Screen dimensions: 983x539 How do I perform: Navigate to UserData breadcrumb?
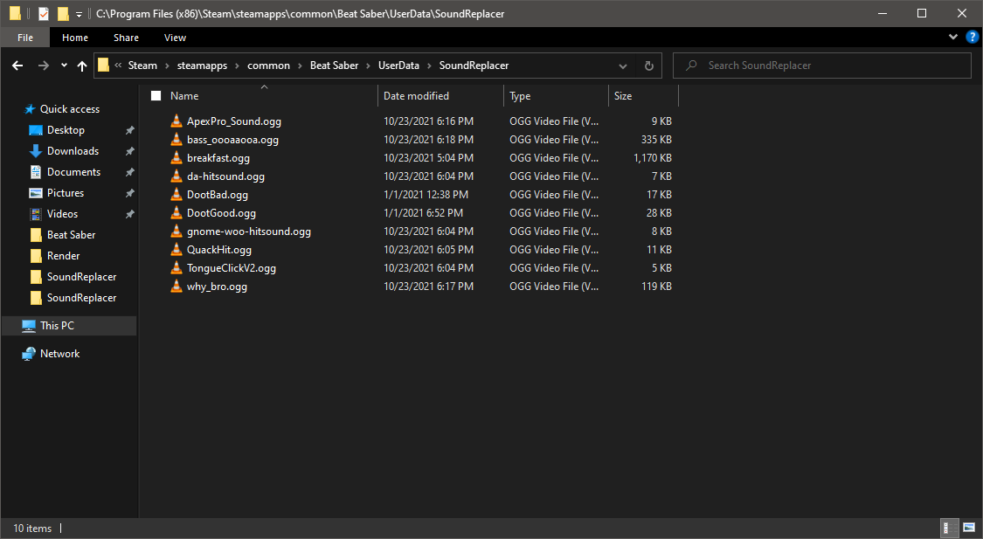pyautogui.click(x=398, y=66)
